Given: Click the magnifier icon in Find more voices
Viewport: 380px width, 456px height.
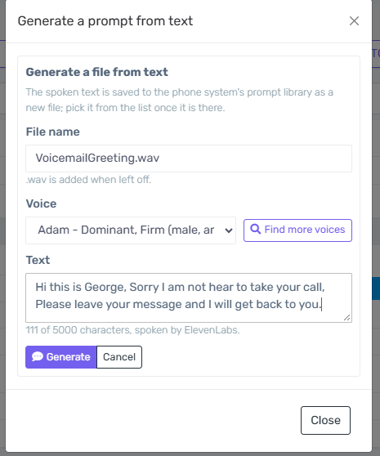Looking at the screenshot, I should [256, 229].
